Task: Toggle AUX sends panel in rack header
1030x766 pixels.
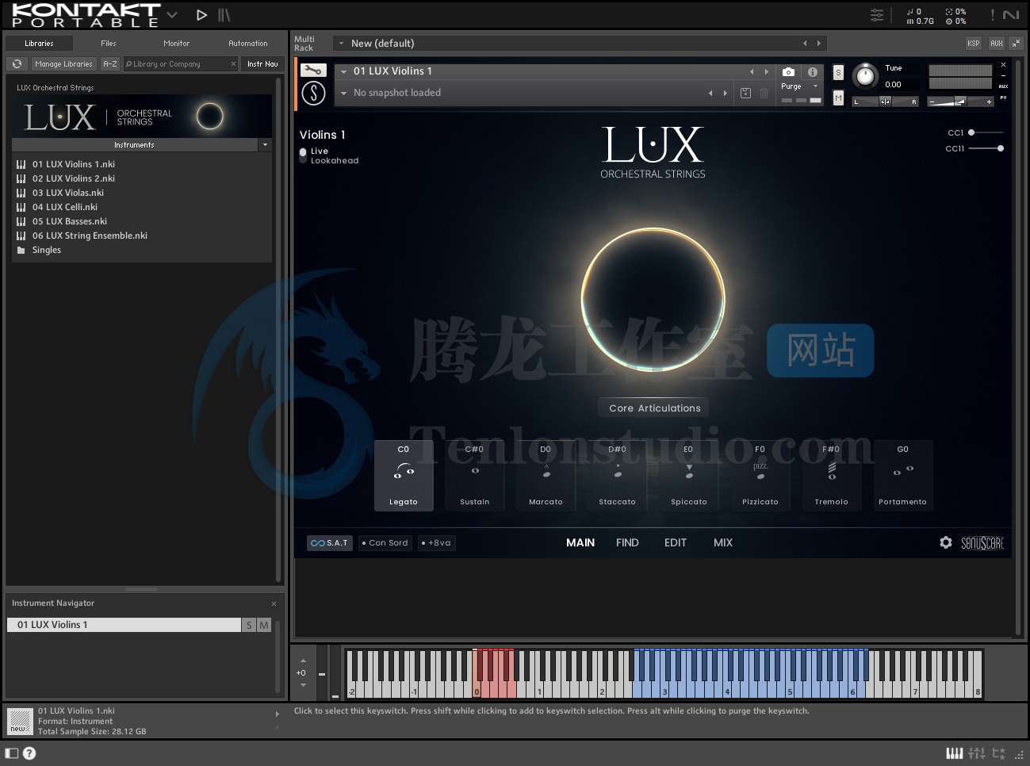Action: tap(996, 43)
